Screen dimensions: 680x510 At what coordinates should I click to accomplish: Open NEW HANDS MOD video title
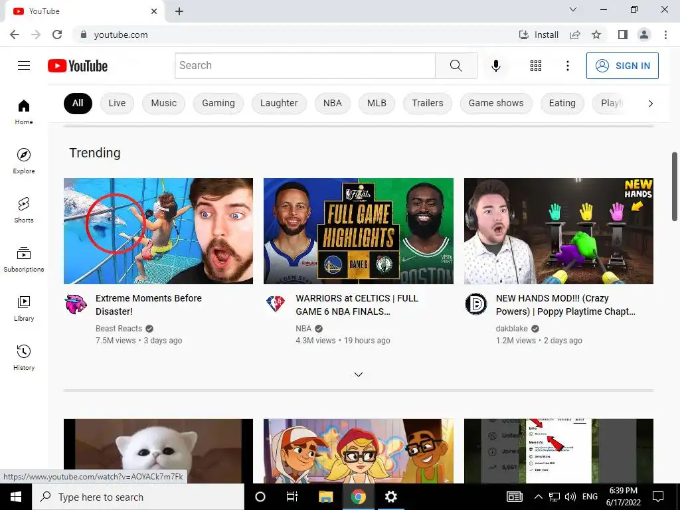[566, 304]
